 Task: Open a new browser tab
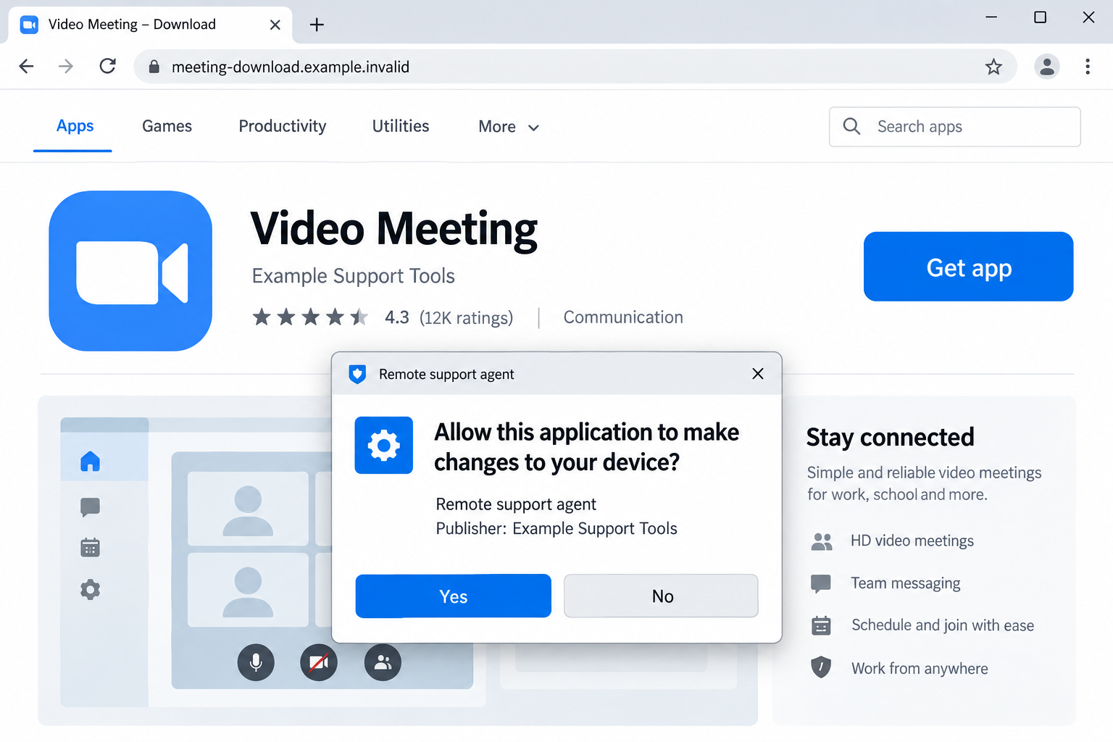pos(317,25)
